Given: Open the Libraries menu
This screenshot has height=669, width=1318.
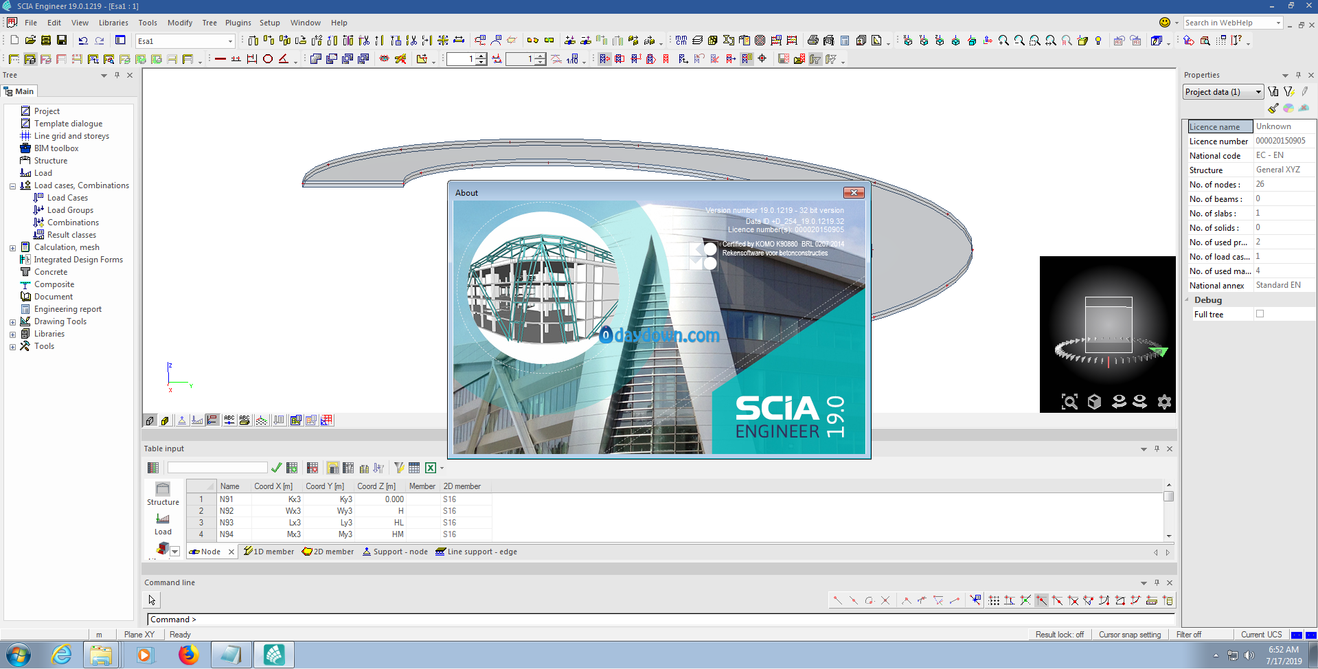Looking at the screenshot, I should pyautogui.click(x=113, y=23).
